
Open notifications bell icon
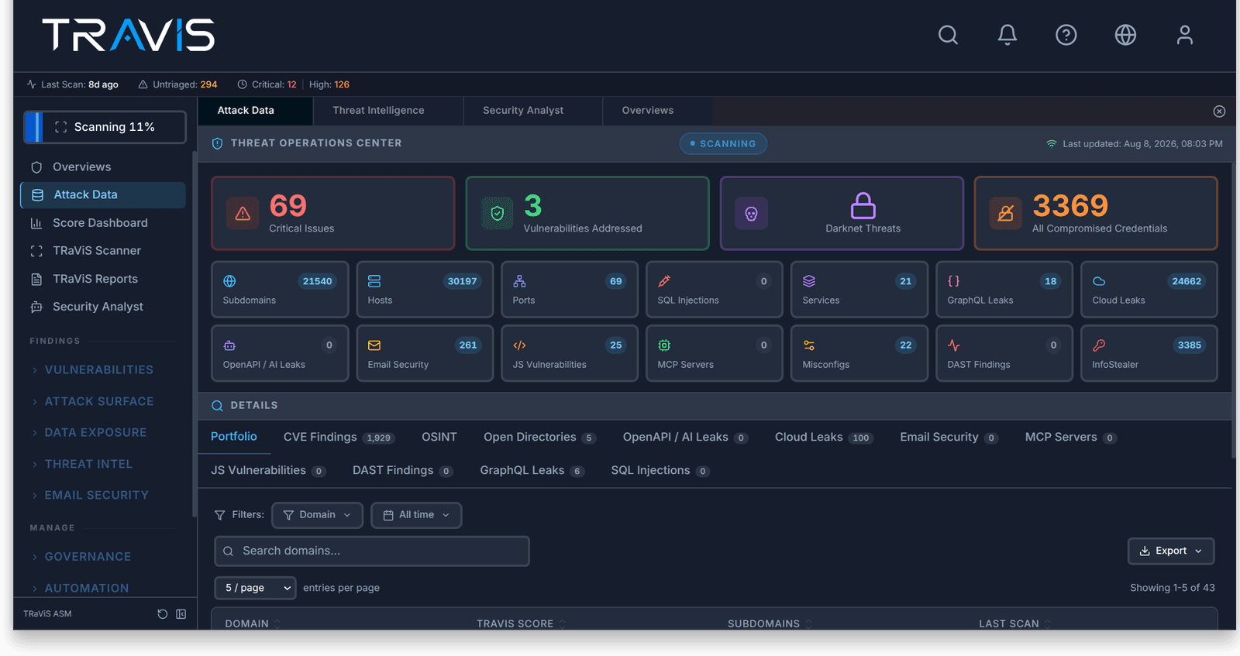click(1007, 35)
